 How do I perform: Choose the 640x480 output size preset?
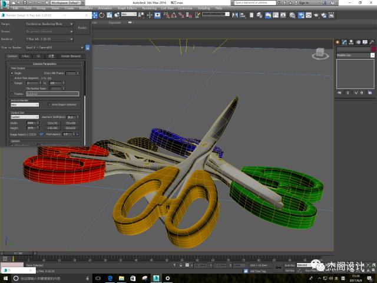(52, 128)
